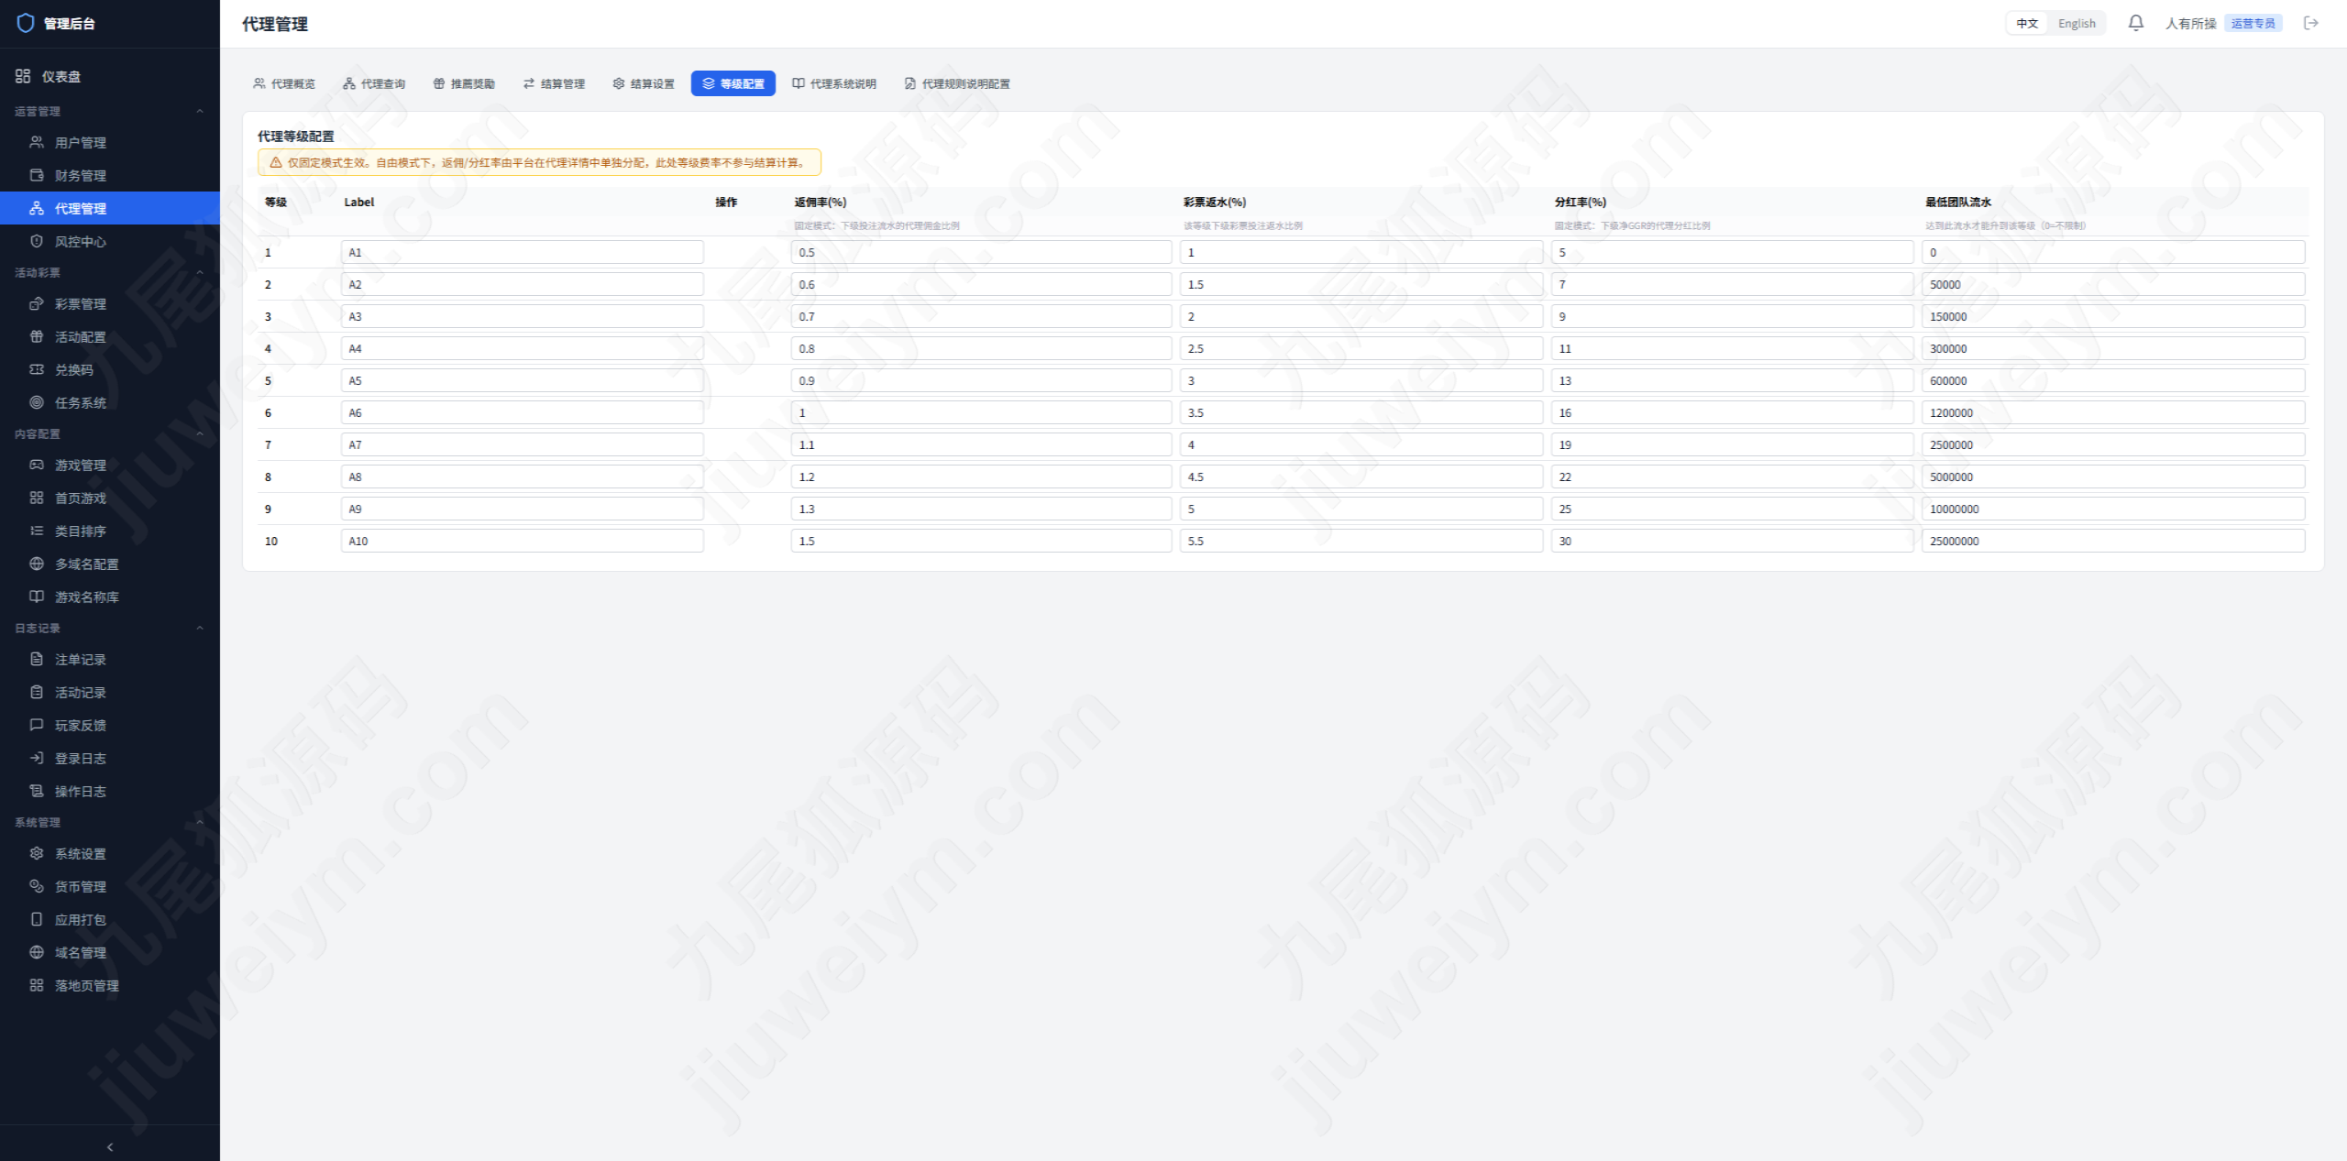Collapse the sidebar with bottom arrow

pyautogui.click(x=110, y=1146)
